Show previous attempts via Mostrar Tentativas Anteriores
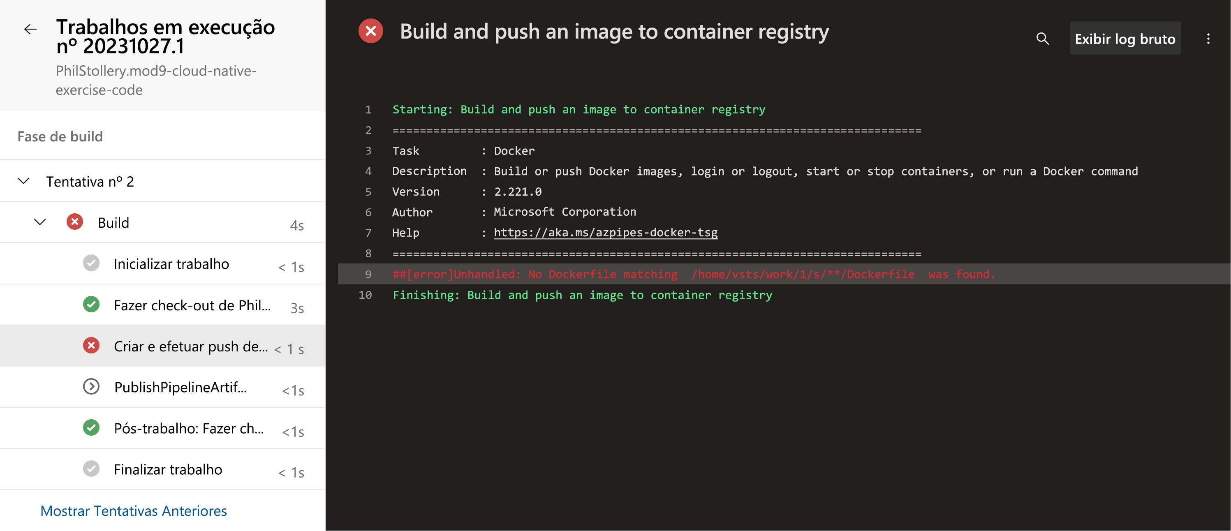Viewport: 1231px width, 531px height. pyautogui.click(x=133, y=511)
